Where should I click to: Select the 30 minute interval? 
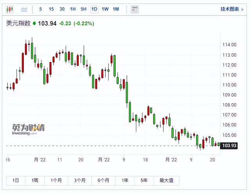(x=62, y=9)
